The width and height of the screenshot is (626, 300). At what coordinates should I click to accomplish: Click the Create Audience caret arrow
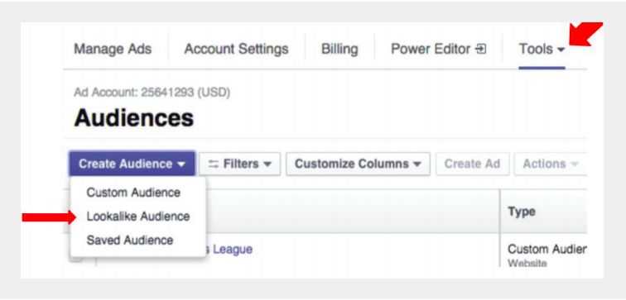pos(181,164)
